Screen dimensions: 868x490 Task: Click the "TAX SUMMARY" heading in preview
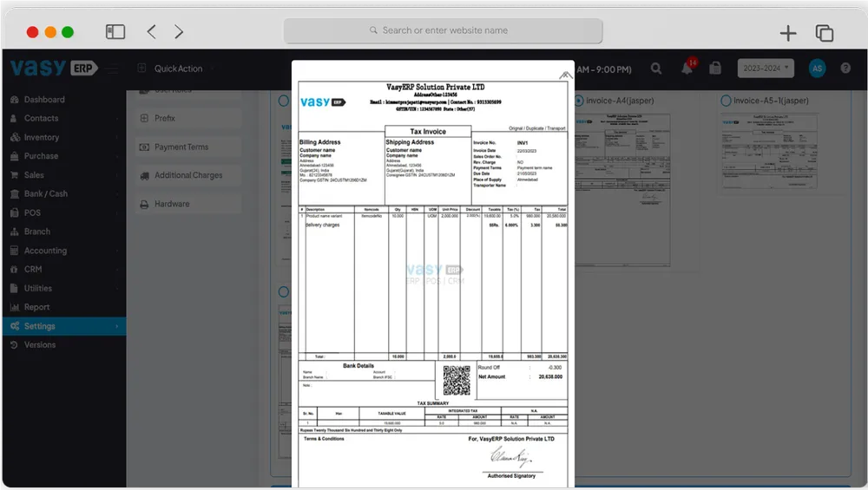pos(433,403)
